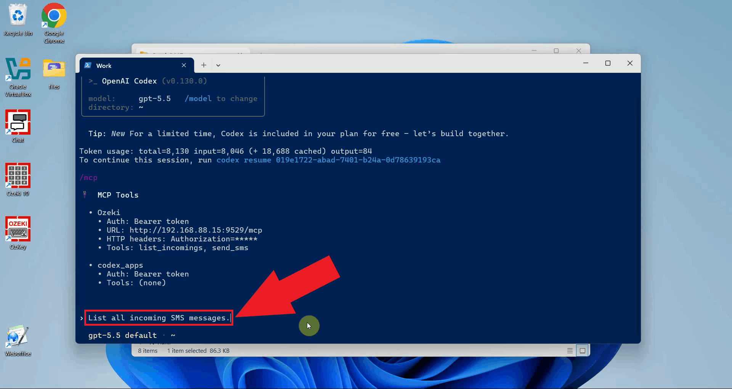Click the 'gpt-5.5 default' status line
The width and height of the screenshot is (732, 389).
click(122, 335)
